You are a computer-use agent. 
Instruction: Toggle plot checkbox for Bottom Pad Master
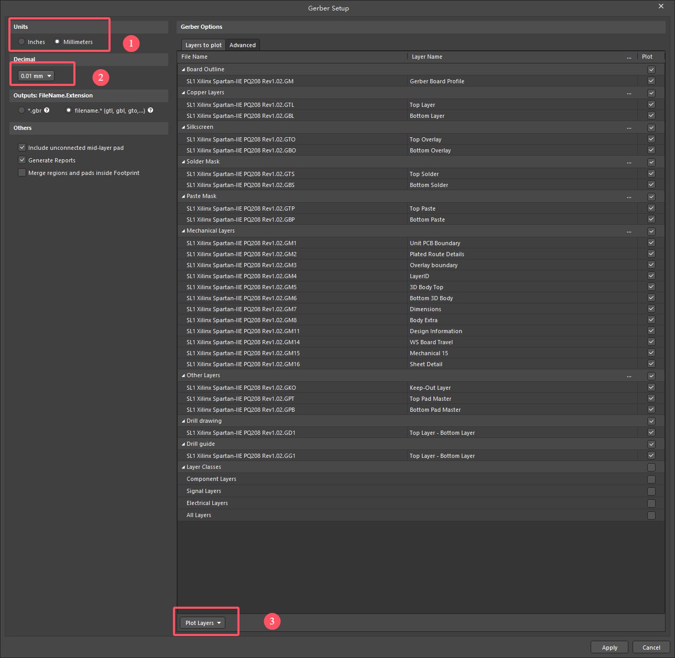click(x=651, y=409)
